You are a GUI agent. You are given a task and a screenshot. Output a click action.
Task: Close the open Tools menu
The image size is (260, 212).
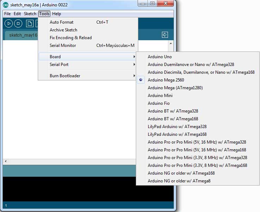click(44, 14)
